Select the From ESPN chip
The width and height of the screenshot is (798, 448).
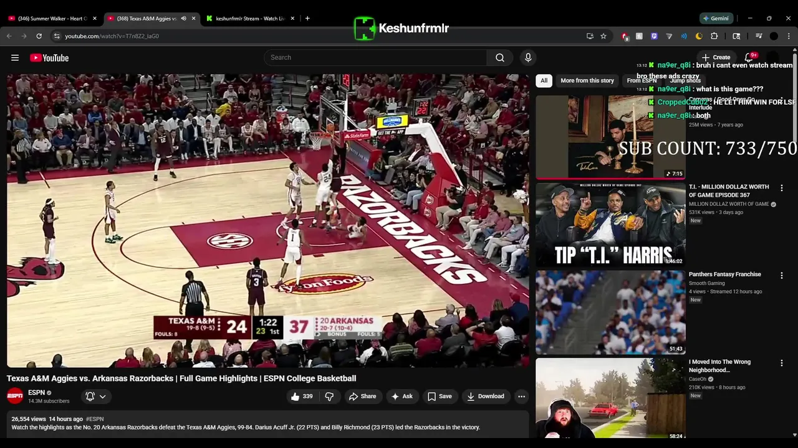point(642,80)
